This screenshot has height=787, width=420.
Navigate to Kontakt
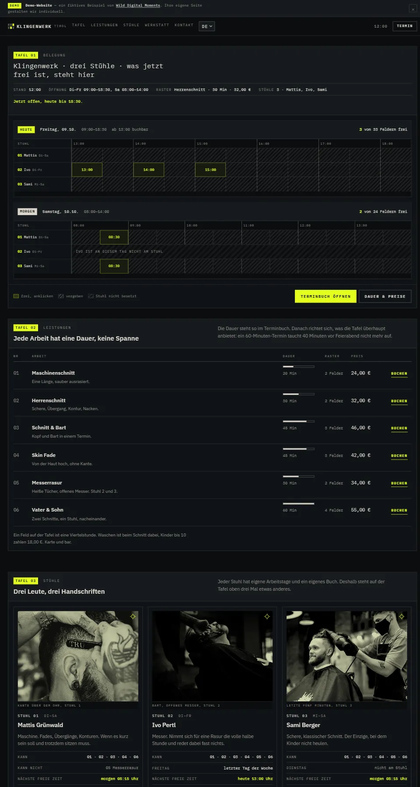coord(184,25)
